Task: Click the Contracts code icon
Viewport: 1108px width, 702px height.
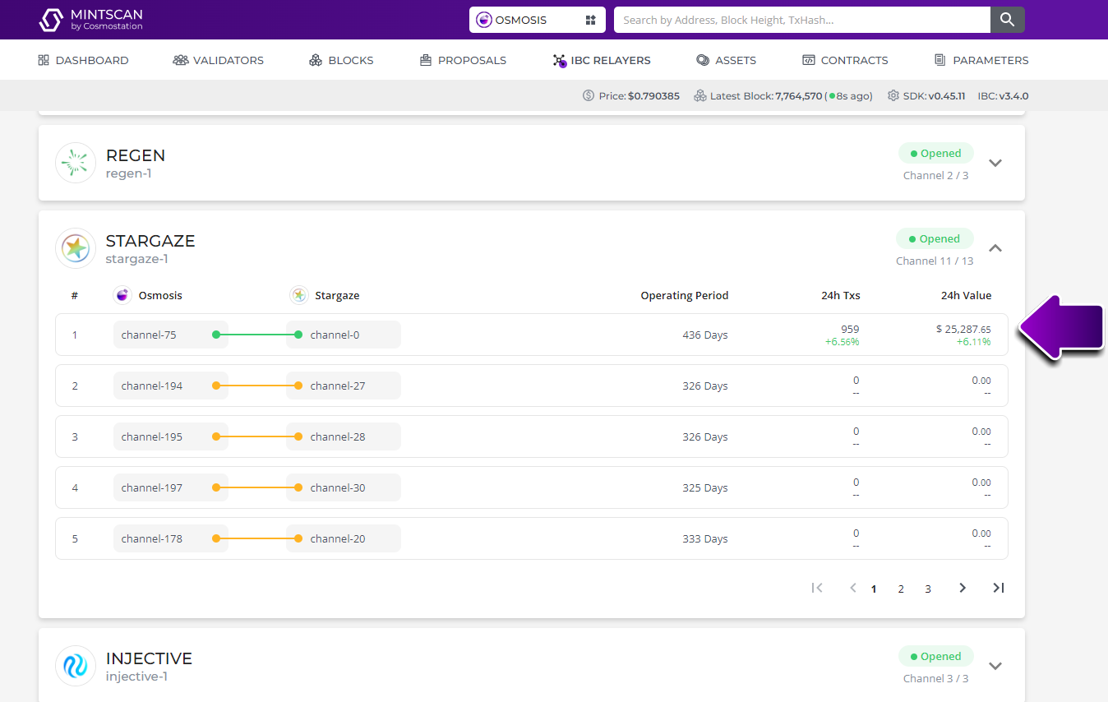Action: (x=809, y=60)
